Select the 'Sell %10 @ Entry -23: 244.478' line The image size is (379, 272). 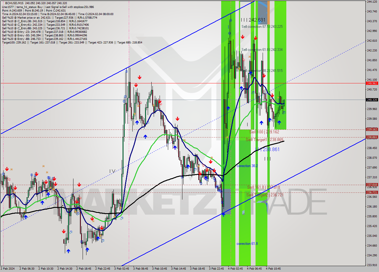pos(44,32)
